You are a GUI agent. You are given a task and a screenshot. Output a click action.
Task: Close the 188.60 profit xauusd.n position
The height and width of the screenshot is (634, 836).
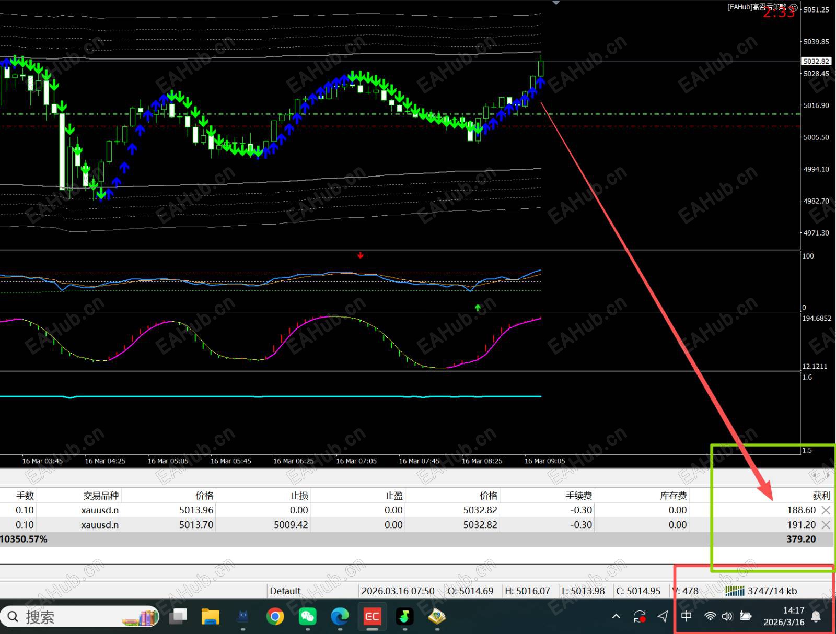tap(826, 510)
